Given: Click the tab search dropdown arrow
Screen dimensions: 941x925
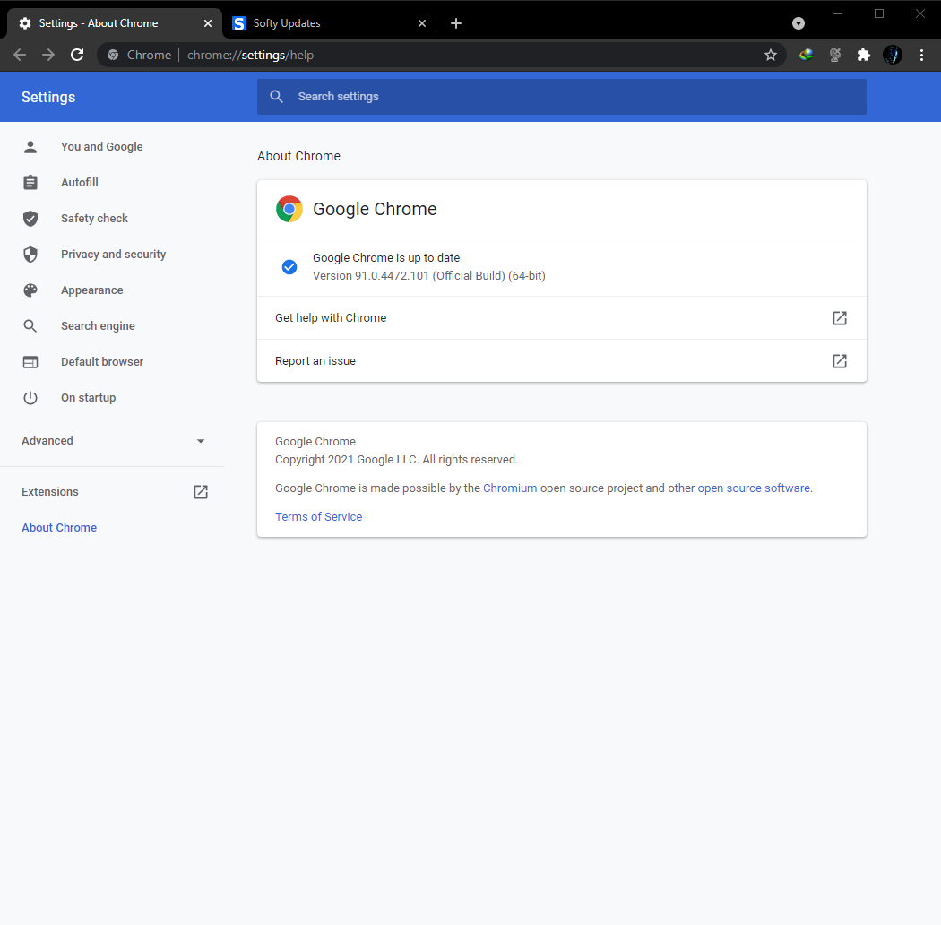Looking at the screenshot, I should 799,23.
